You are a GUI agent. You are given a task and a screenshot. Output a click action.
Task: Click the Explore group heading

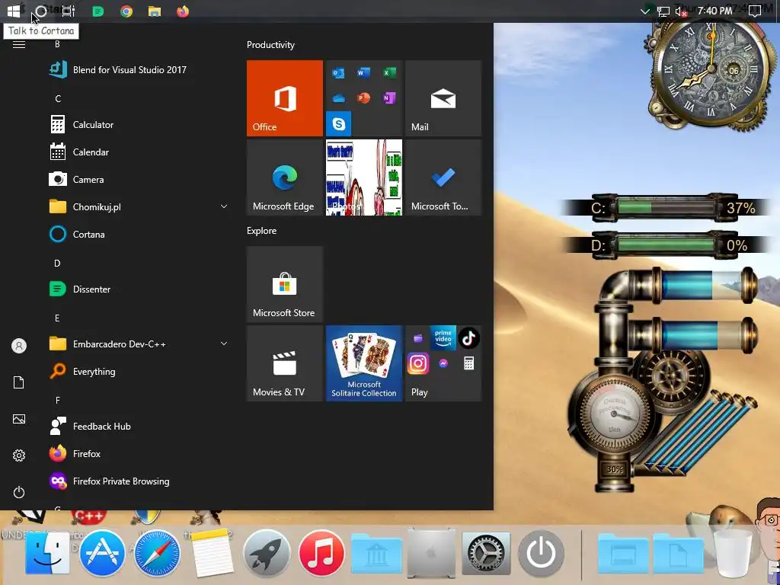[262, 230]
